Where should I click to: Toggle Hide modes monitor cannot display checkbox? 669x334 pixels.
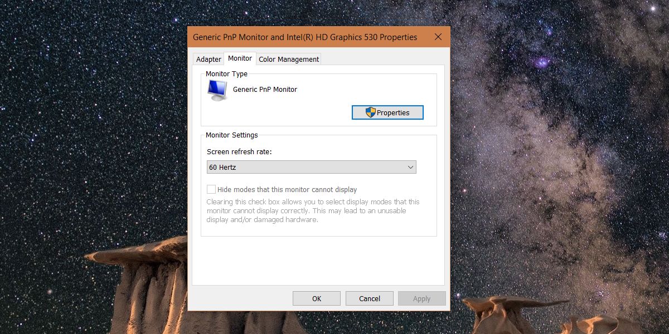tap(211, 189)
